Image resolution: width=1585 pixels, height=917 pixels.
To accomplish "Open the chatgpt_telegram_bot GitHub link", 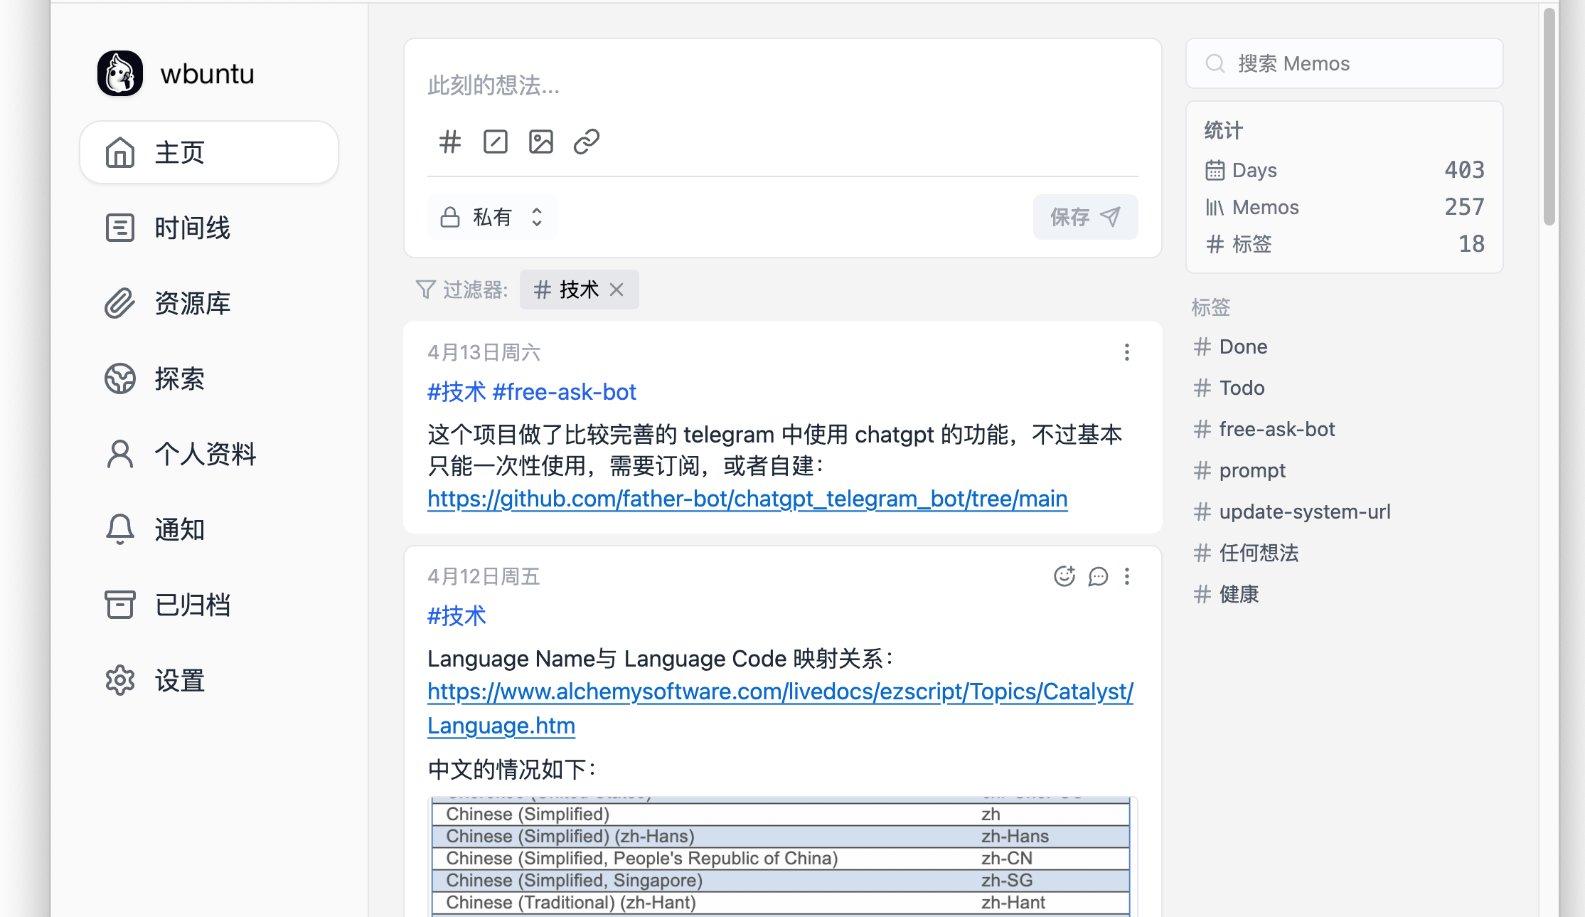I will coord(747,499).
